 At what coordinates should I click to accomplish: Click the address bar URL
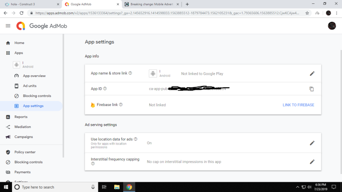coord(167,13)
